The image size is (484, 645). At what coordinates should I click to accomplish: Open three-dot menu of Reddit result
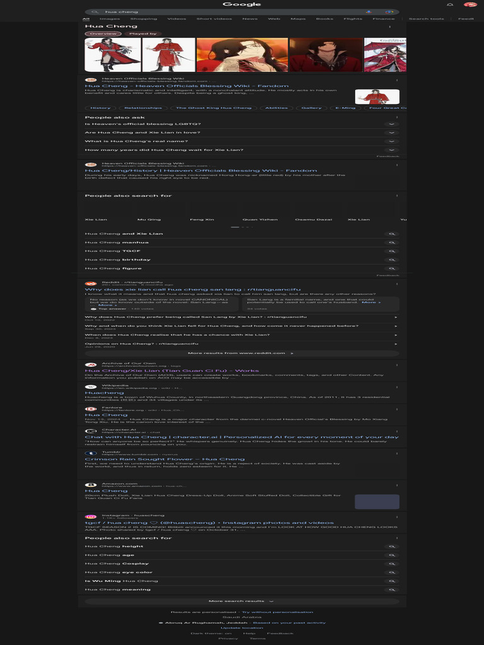[x=397, y=284]
